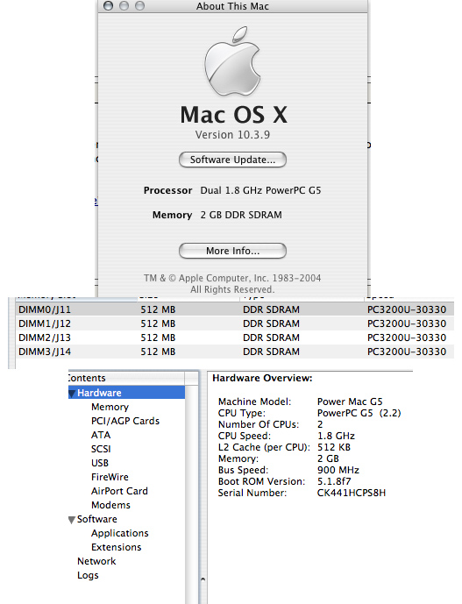Collapse the Hardware disclosure triangle
Image resolution: width=462 pixels, height=604 pixels.
pyautogui.click(x=72, y=394)
